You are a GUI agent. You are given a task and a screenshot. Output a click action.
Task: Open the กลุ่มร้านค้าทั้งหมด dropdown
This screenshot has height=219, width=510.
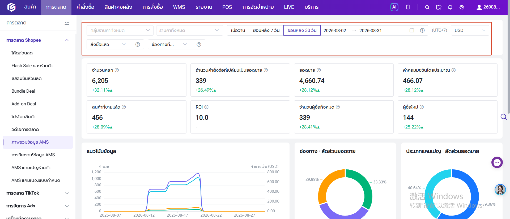pos(120,30)
